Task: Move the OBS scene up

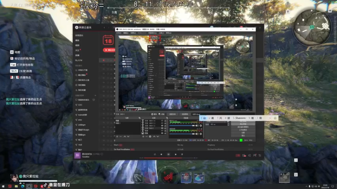Action: click(125, 136)
